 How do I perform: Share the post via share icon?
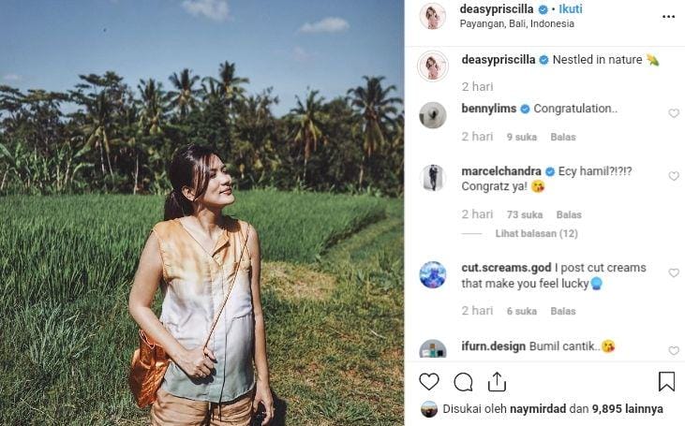click(497, 382)
